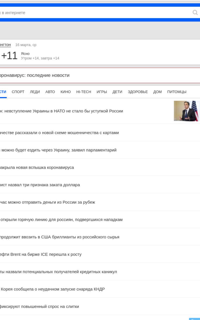This screenshot has height=320, width=200.
Task: Open headline about Brent oil on ICE
Action: coord(40,254)
